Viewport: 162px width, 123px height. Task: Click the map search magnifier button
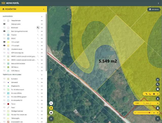coord(51,103)
